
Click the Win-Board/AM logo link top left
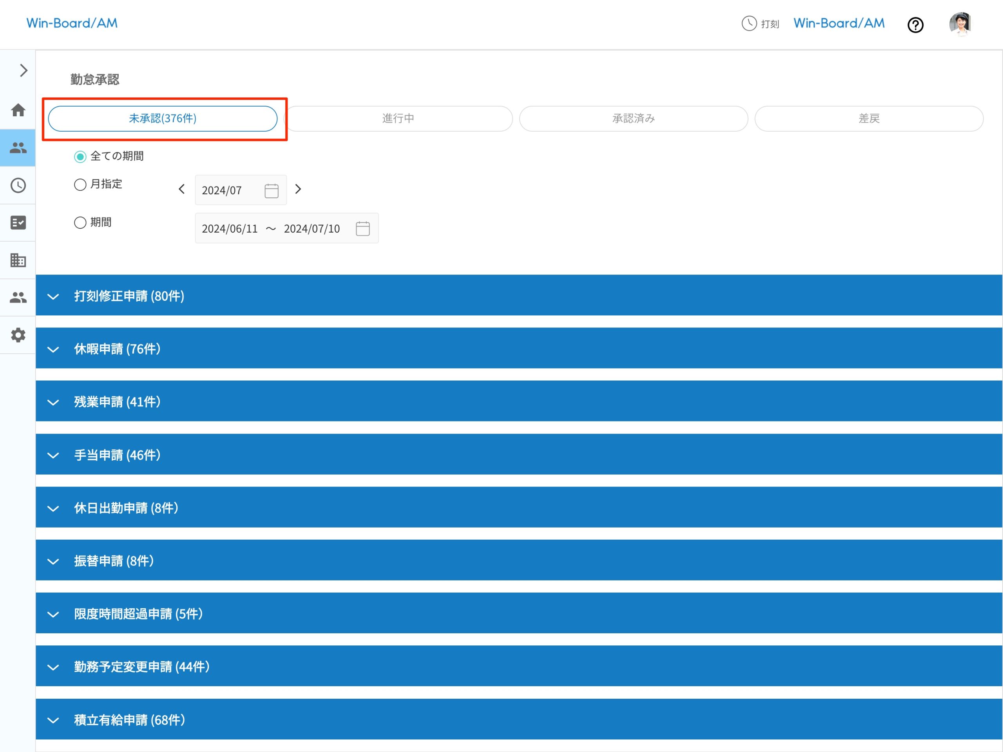pyautogui.click(x=72, y=23)
